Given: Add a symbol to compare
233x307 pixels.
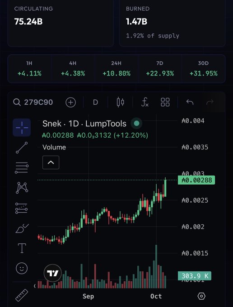Looking at the screenshot, I should coord(71,102).
